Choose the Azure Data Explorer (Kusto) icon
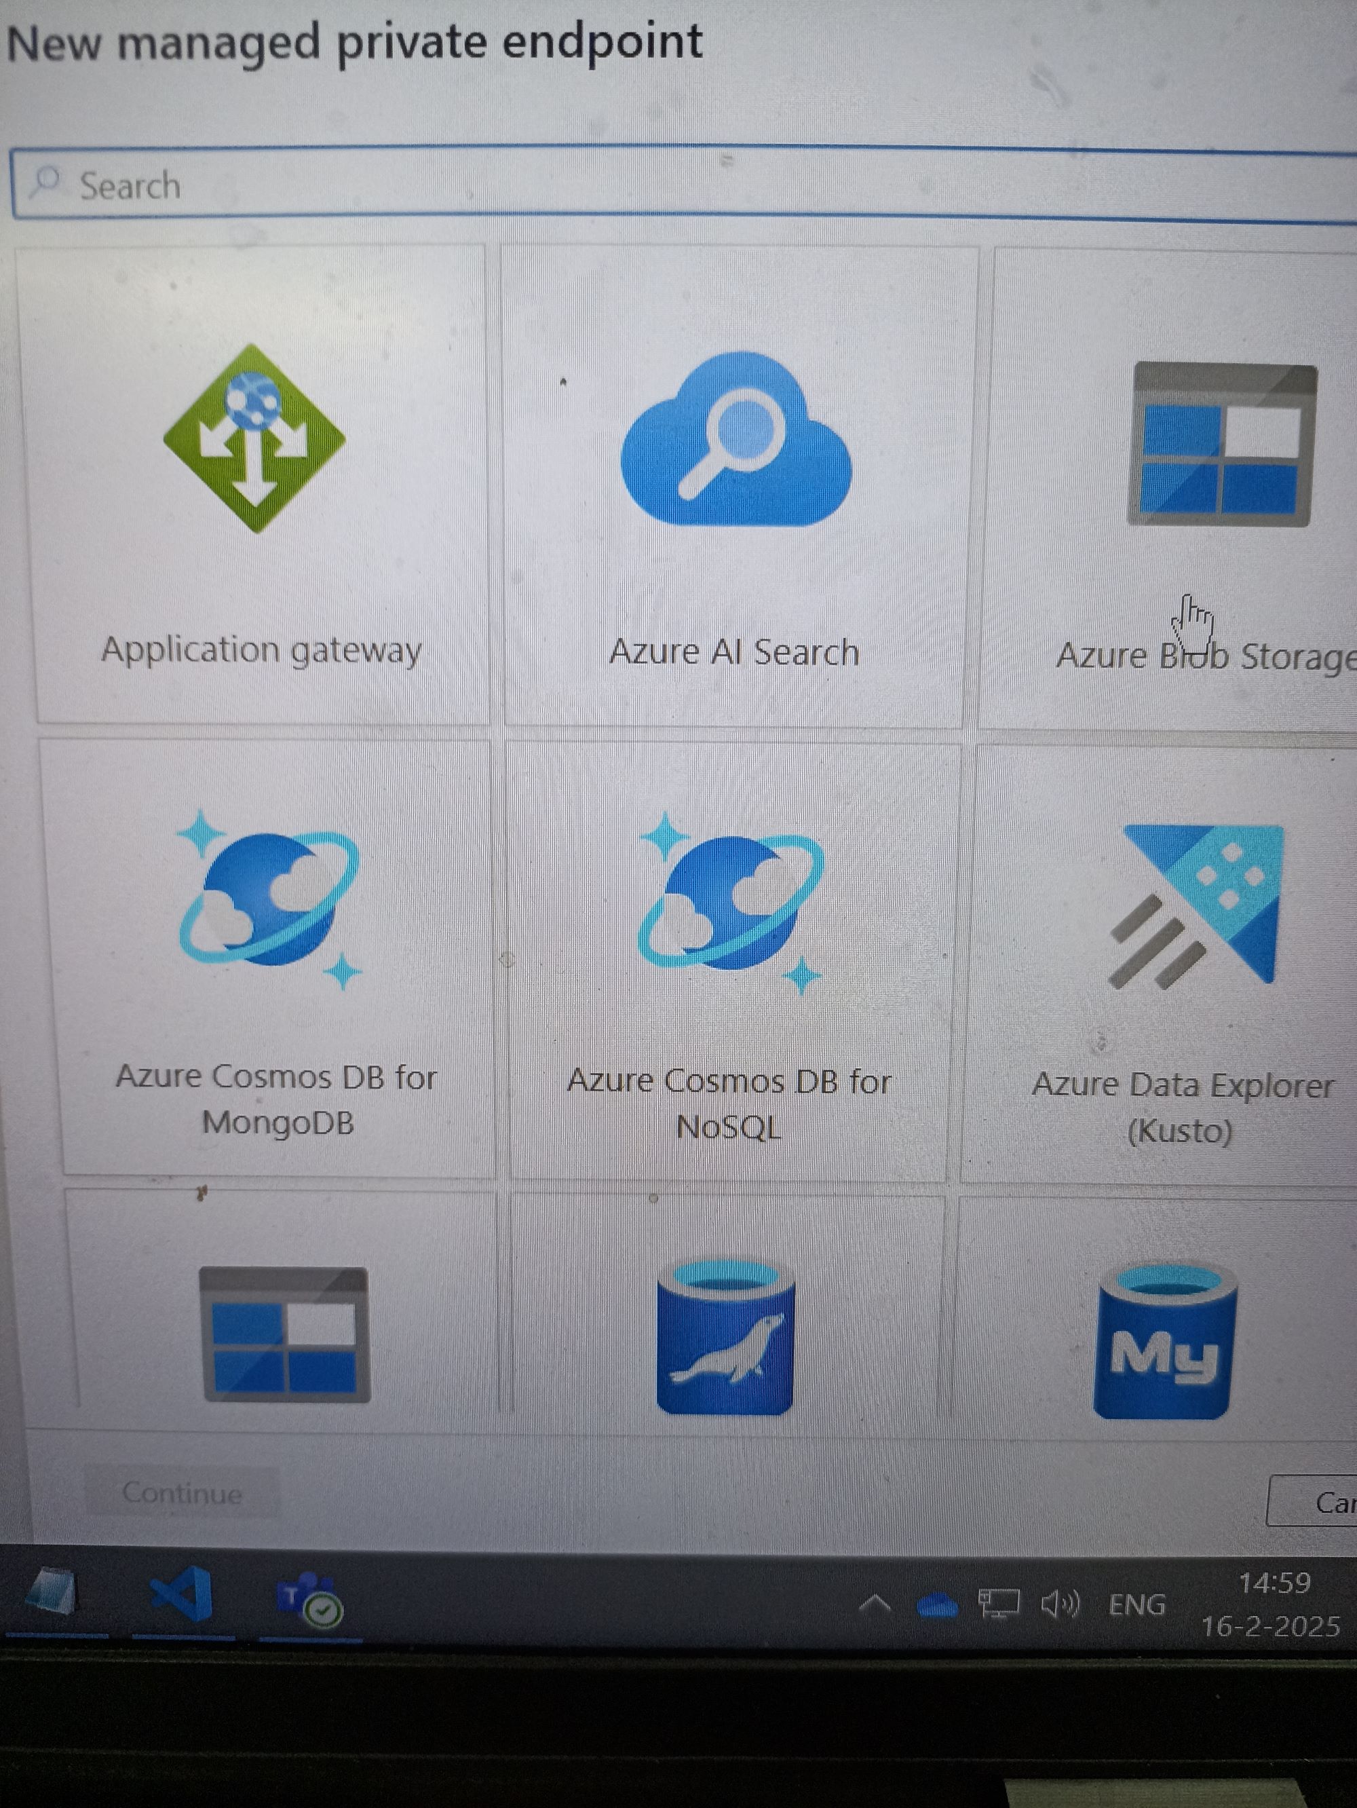The image size is (1357, 1808). tap(1197, 907)
